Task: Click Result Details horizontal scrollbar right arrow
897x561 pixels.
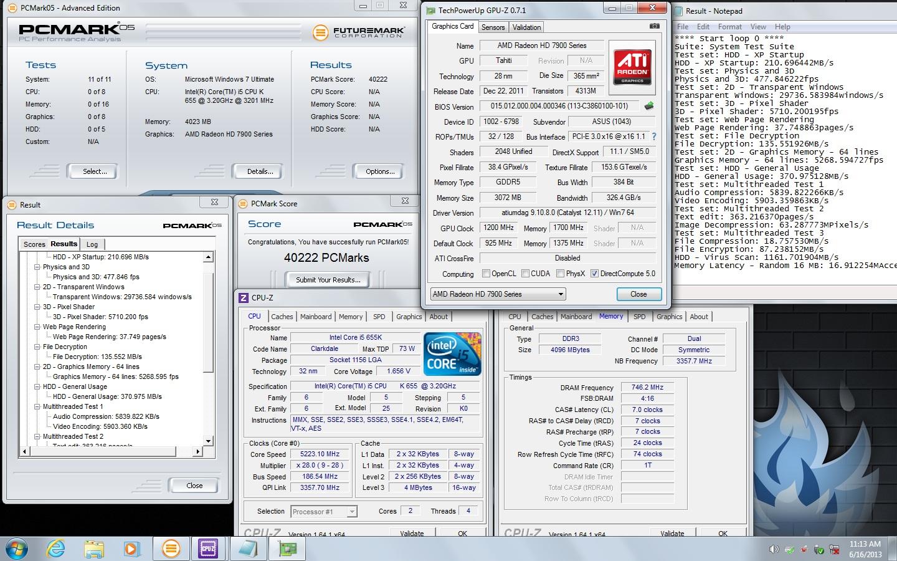Action: [198, 451]
